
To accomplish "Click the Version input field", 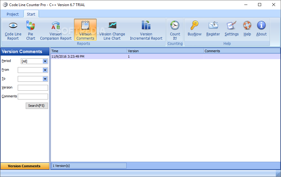I will (x=33, y=88).
